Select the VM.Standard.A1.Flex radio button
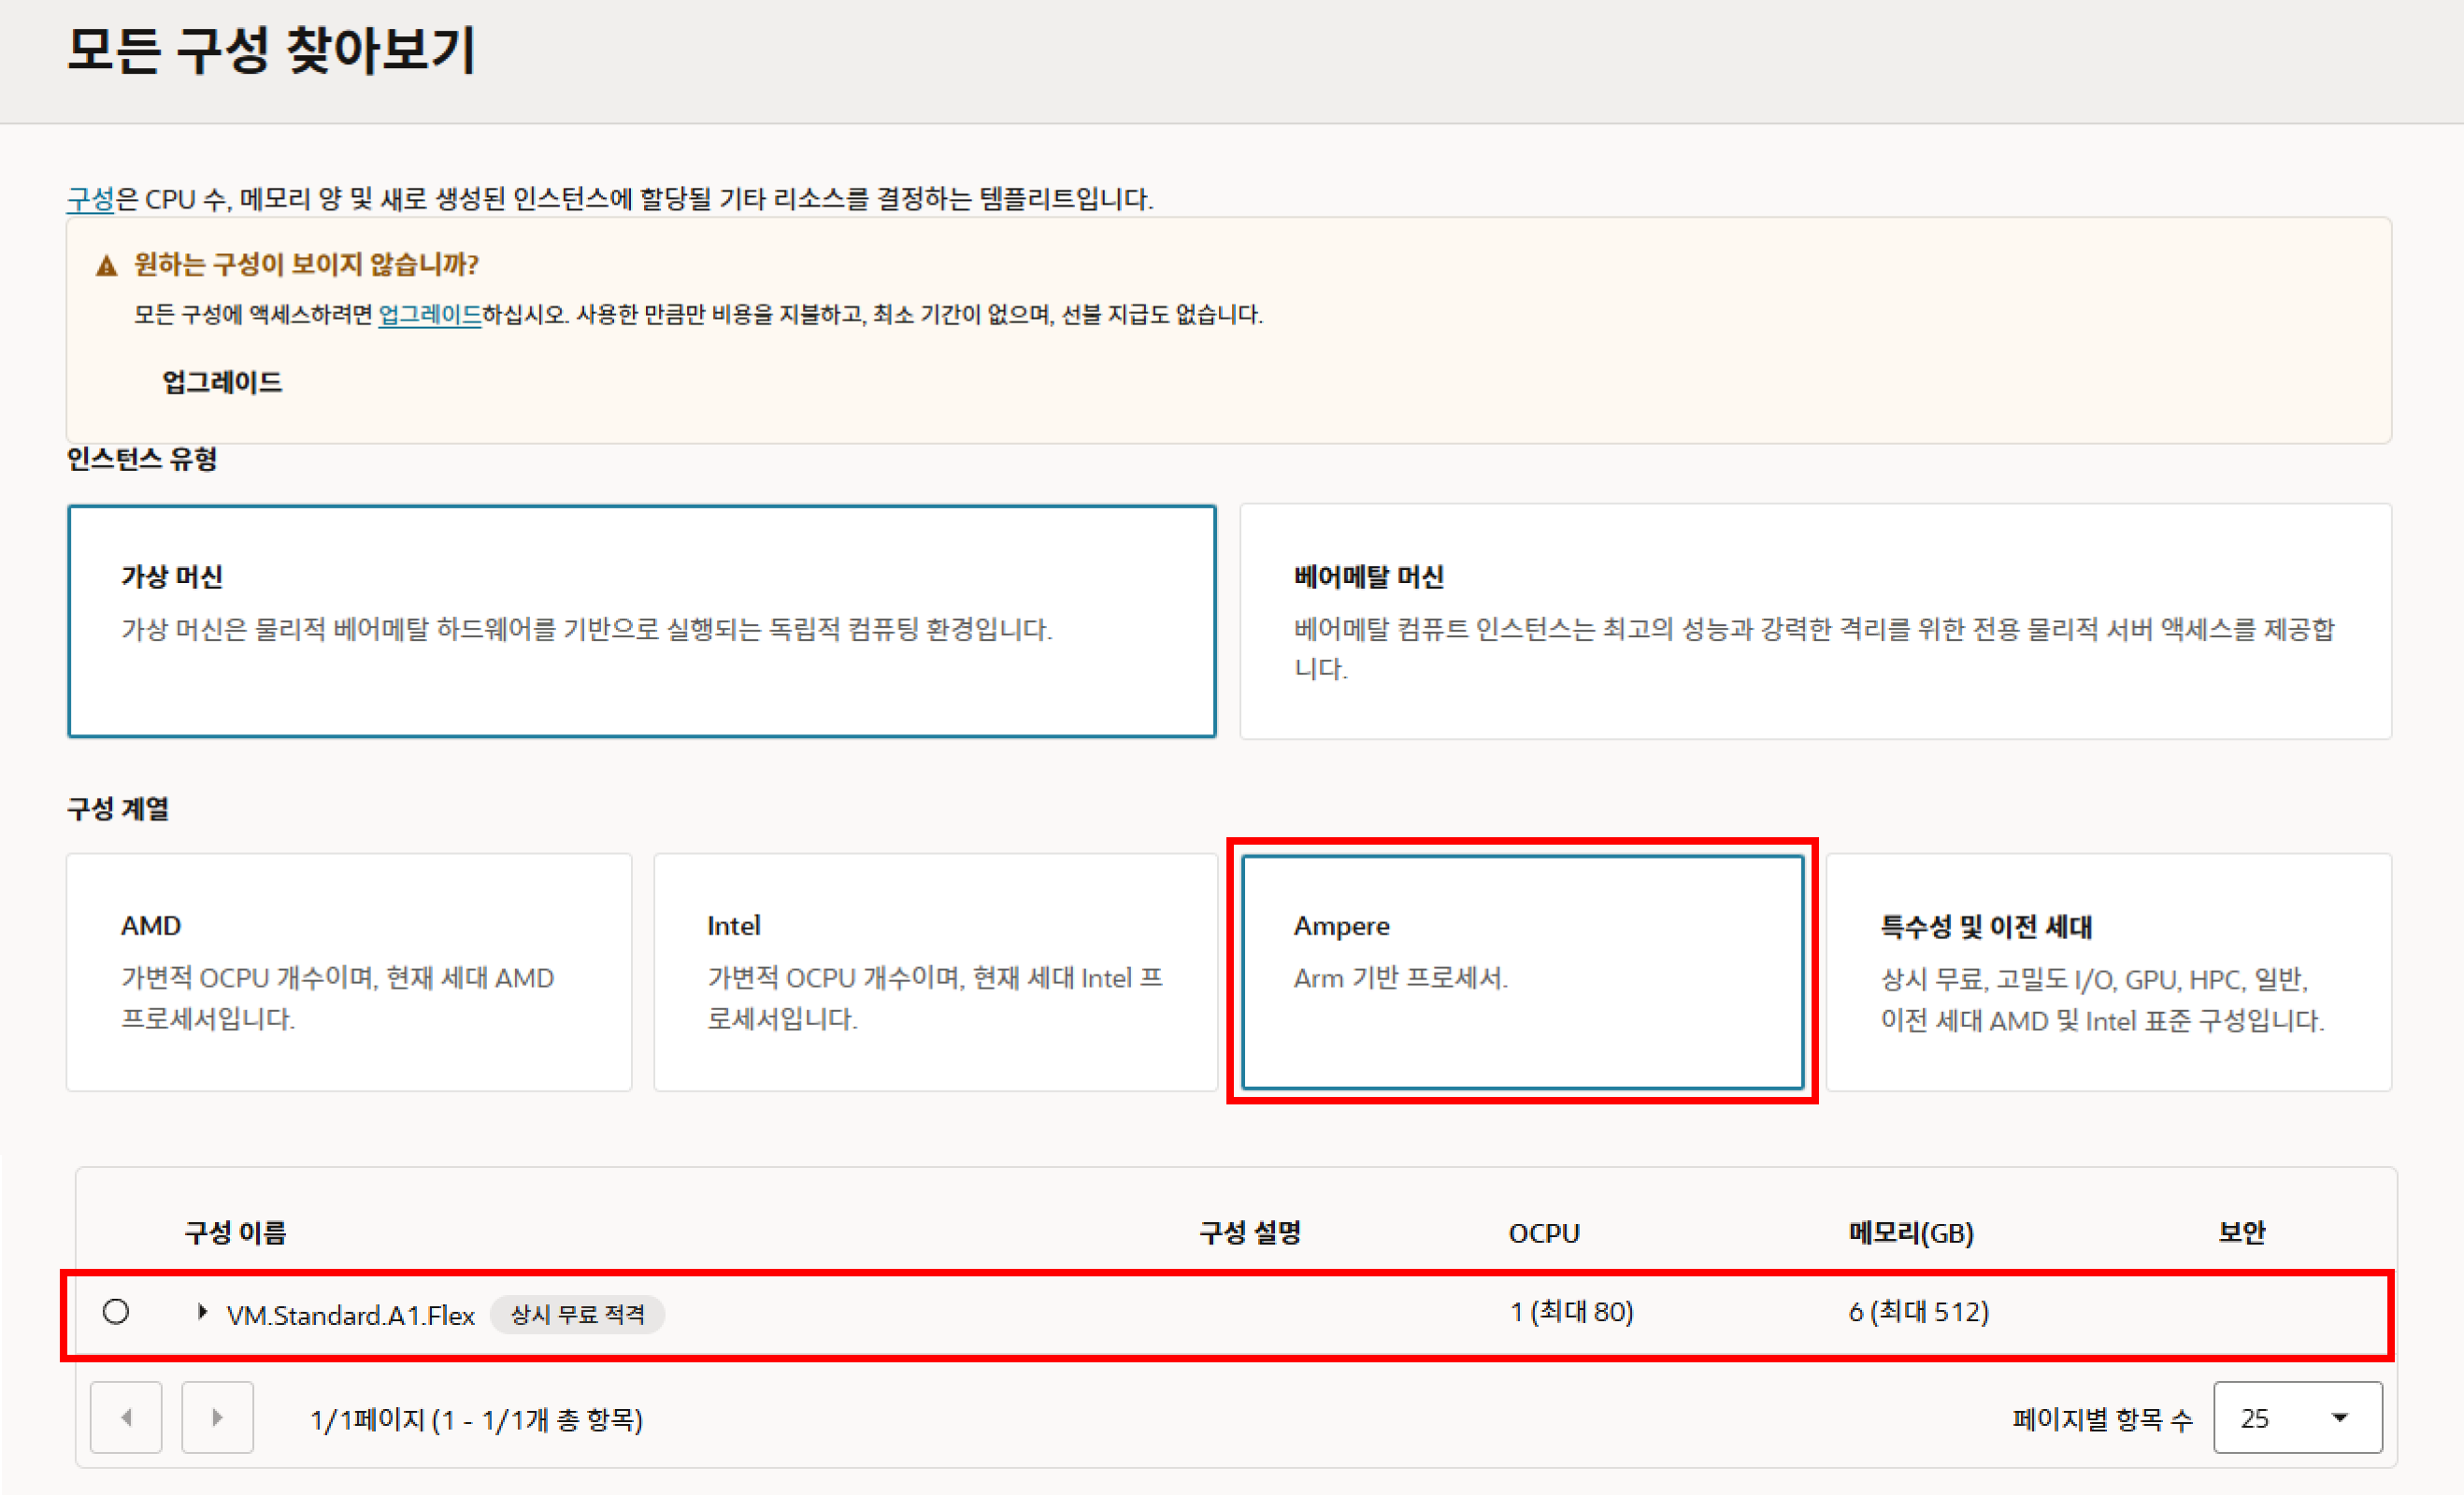This screenshot has width=2464, height=1495. (x=116, y=1311)
